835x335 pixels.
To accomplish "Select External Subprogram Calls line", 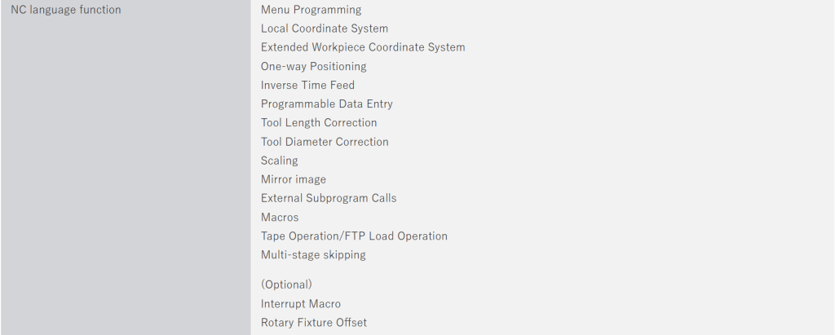I will click(329, 198).
